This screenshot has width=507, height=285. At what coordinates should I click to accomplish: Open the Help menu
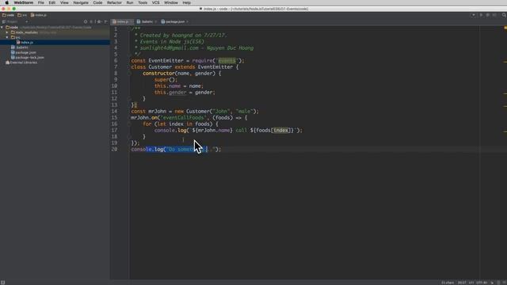click(187, 2)
